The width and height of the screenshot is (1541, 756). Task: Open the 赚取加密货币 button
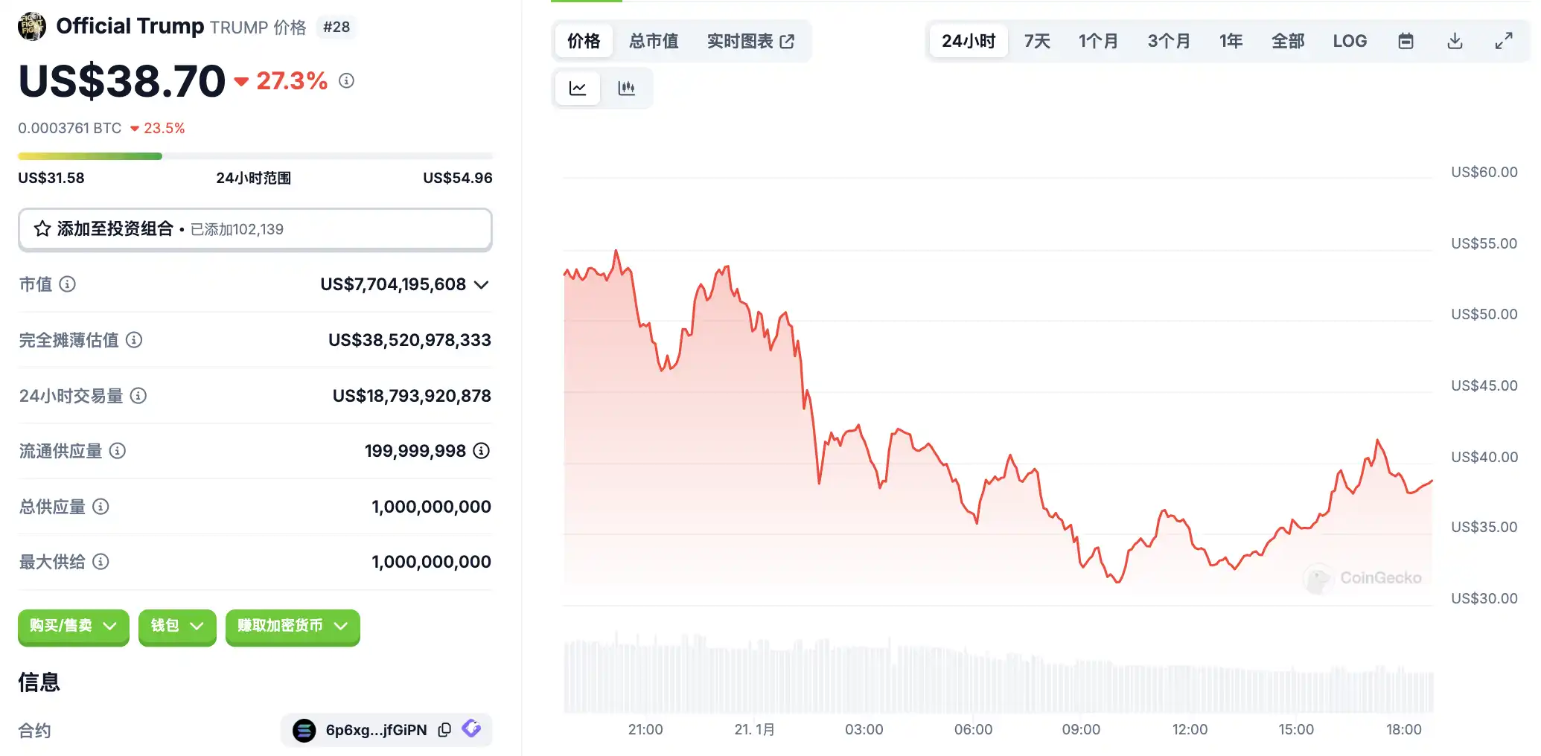tap(293, 626)
